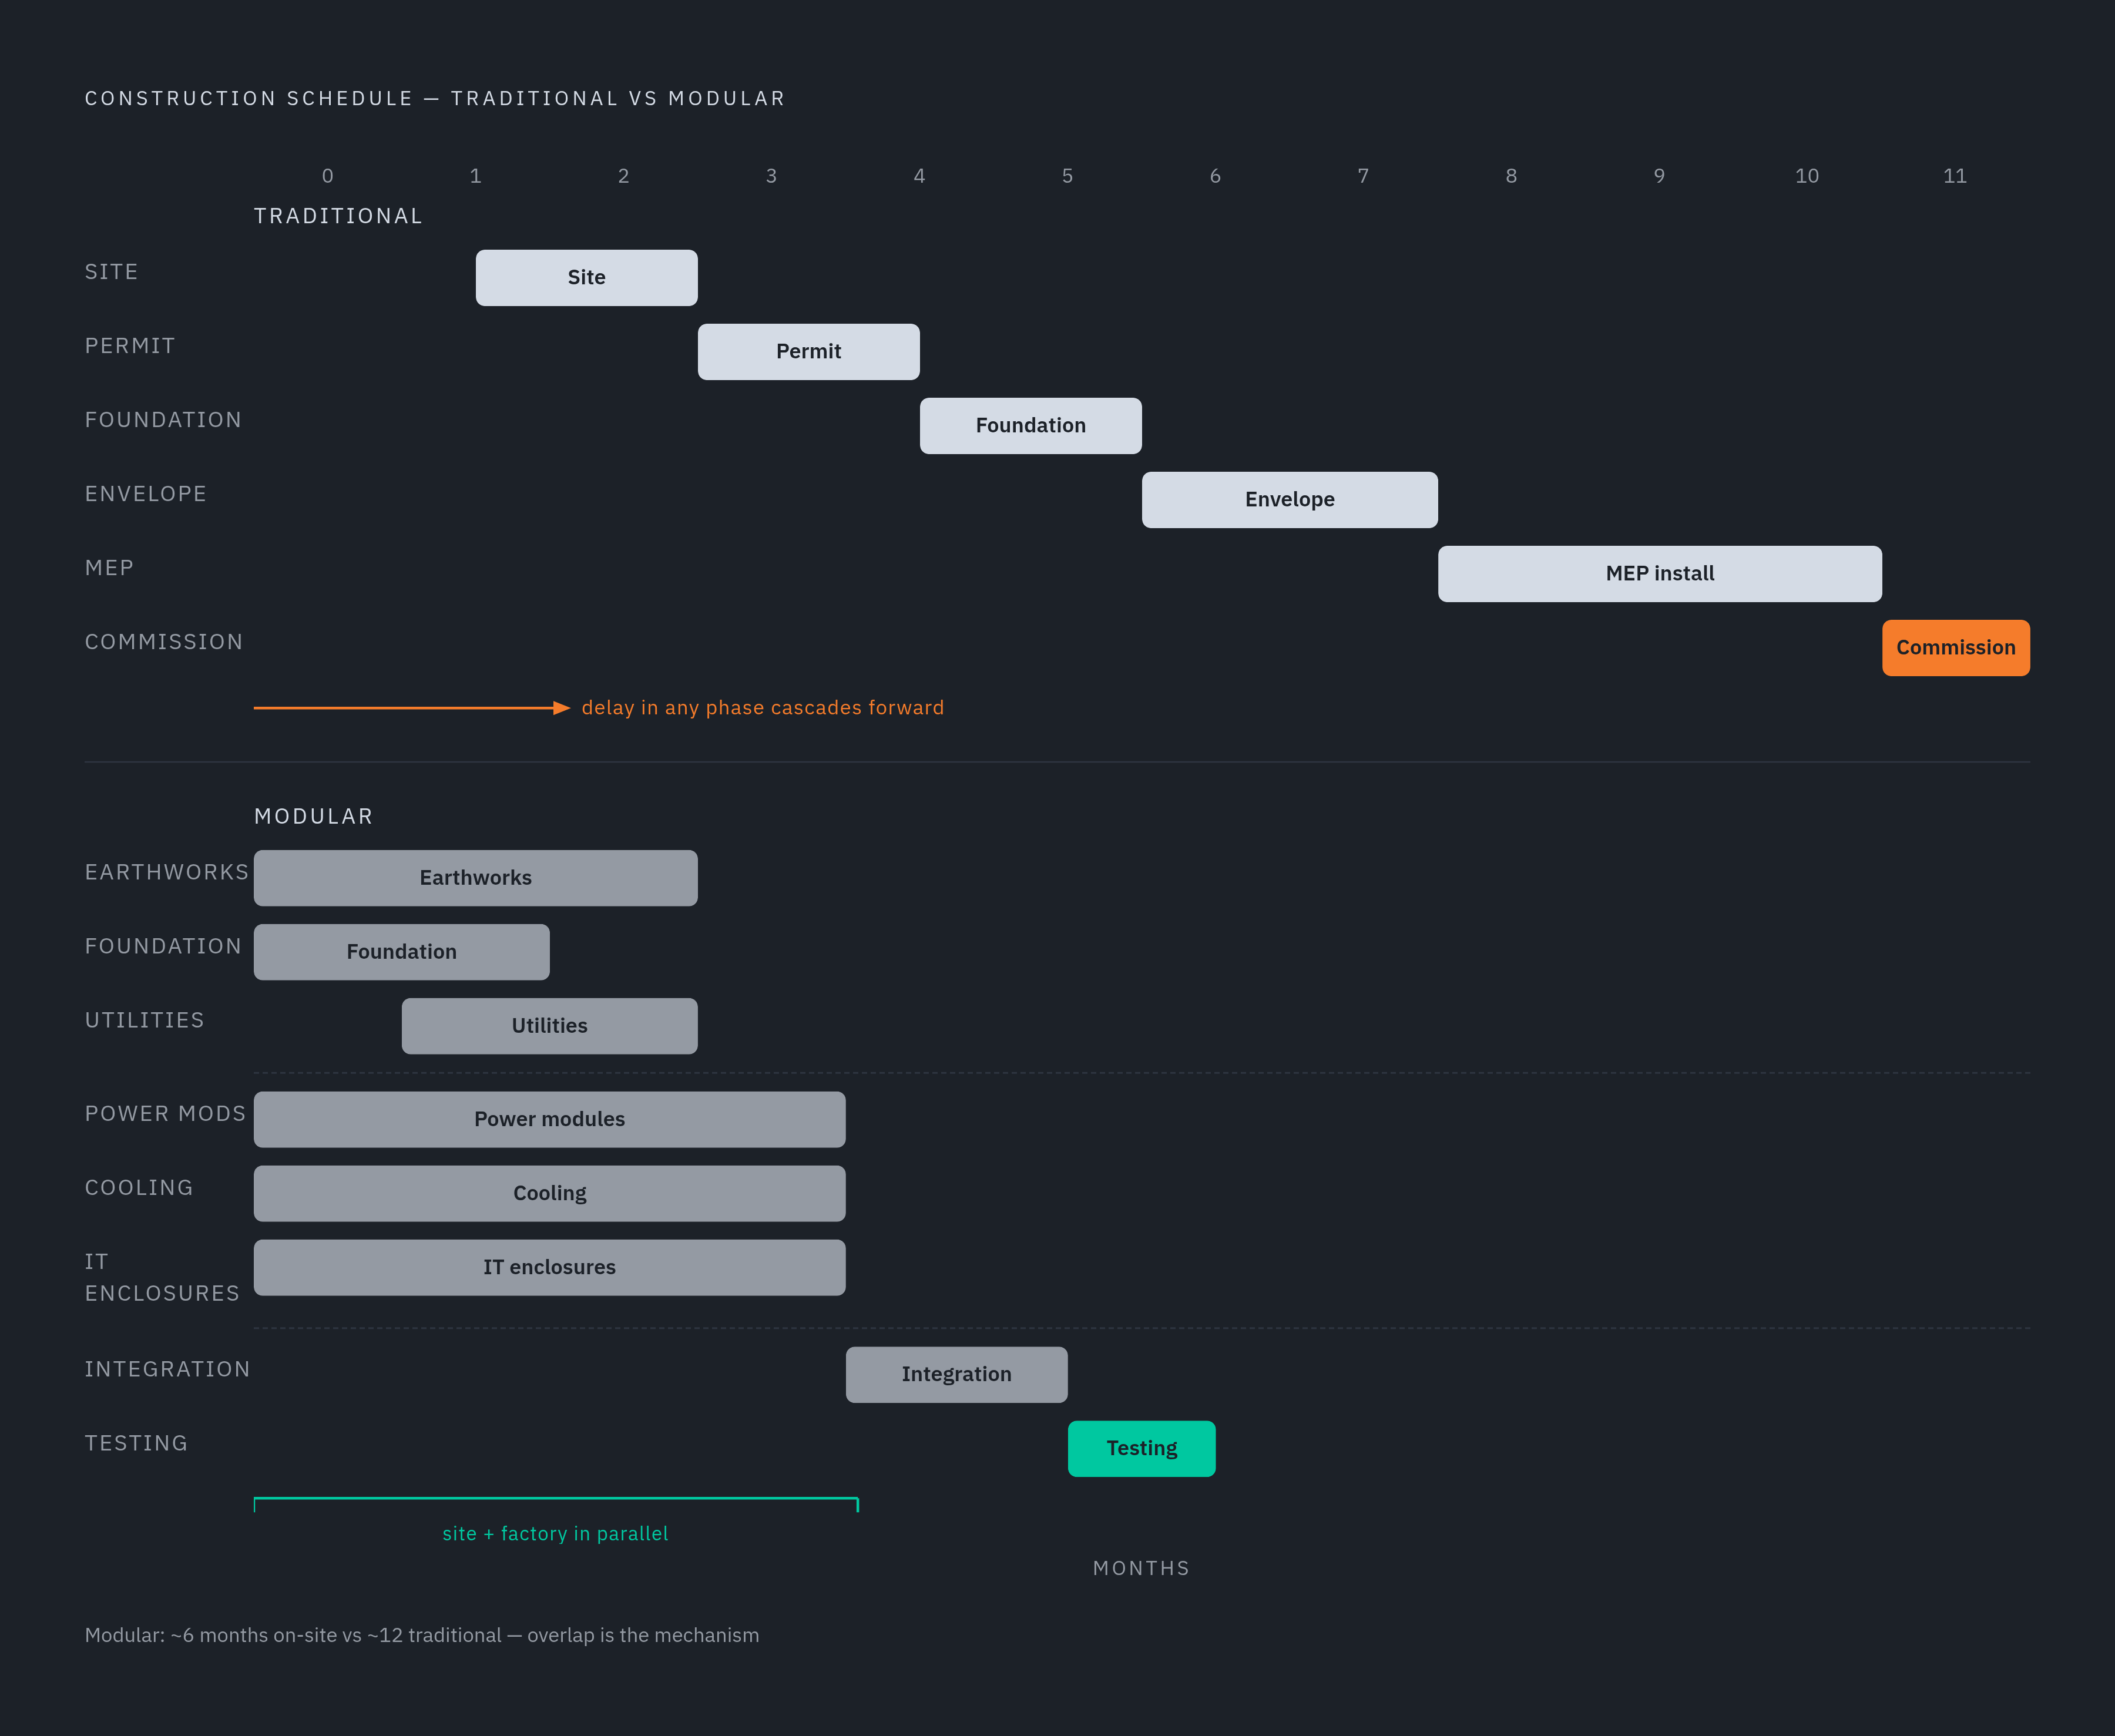Select the IT enclosures bar
This screenshot has width=2115, height=1736.
[549, 1267]
